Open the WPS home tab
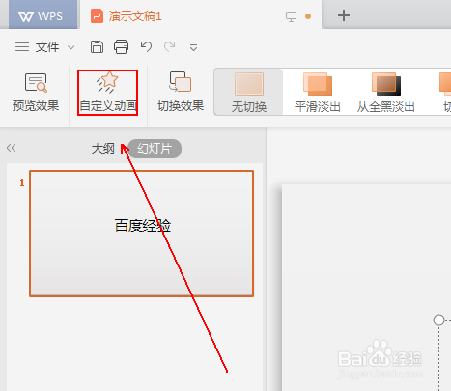Screen dimensions: 451x391 (x=43, y=15)
